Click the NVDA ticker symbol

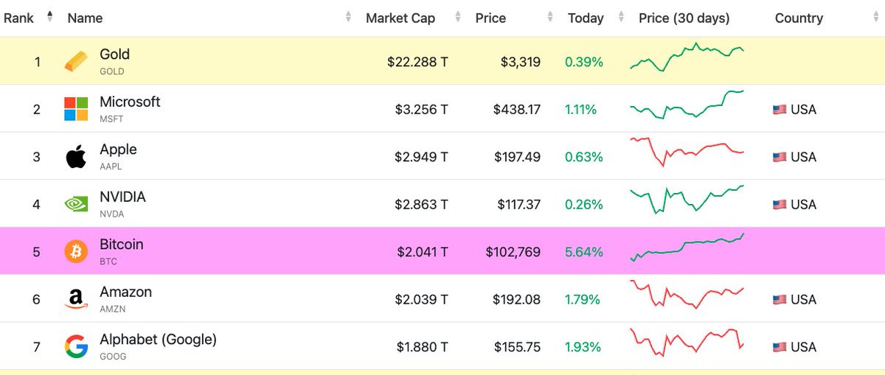pyautogui.click(x=112, y=214)
